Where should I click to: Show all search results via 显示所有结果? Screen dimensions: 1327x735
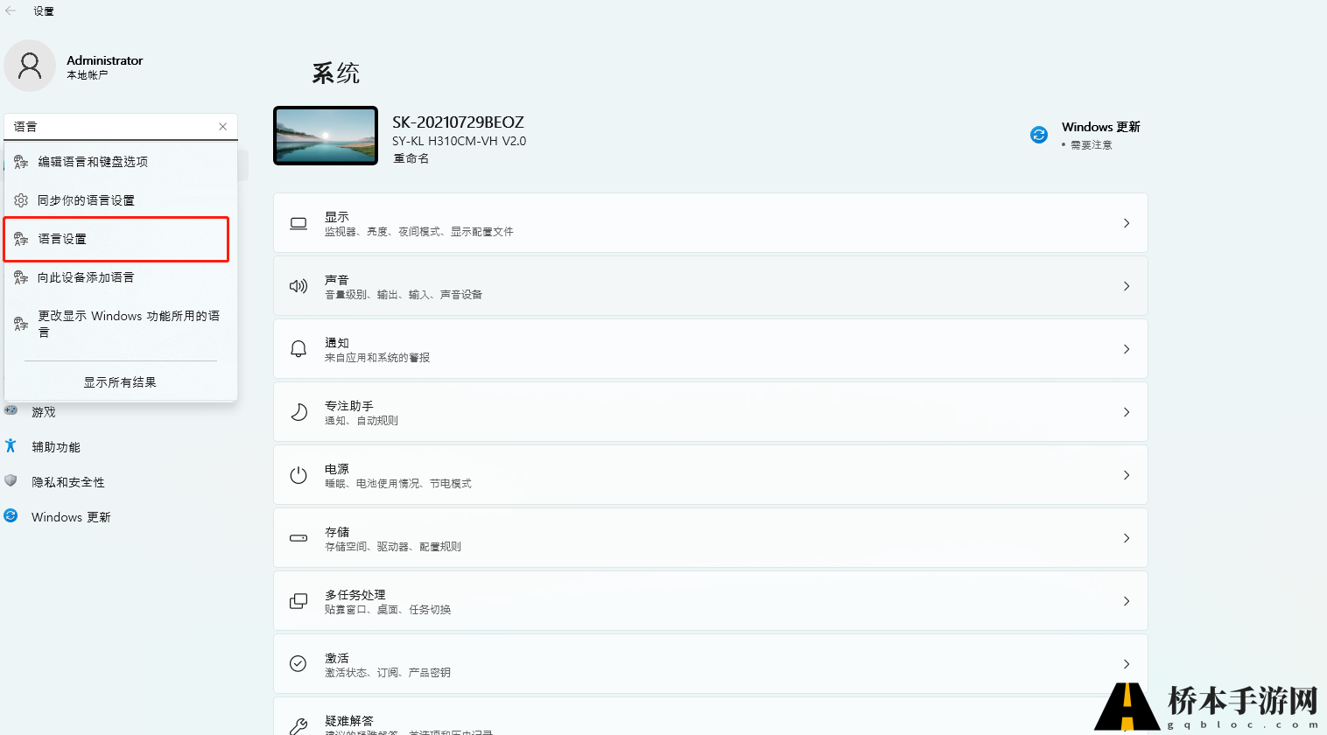[120, 382]
